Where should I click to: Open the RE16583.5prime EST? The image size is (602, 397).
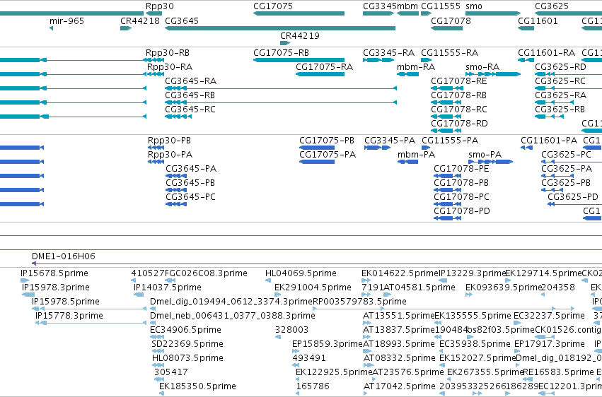(x=528, y=380)
